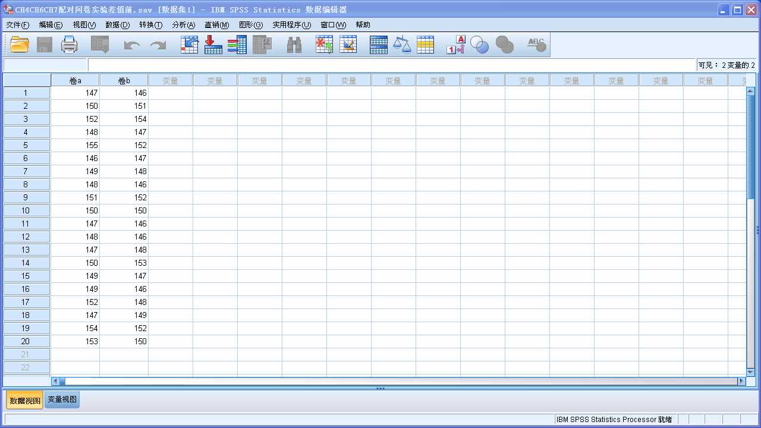Select the 卷b column header
Viewport: 761px width, 428px height.
124,80
